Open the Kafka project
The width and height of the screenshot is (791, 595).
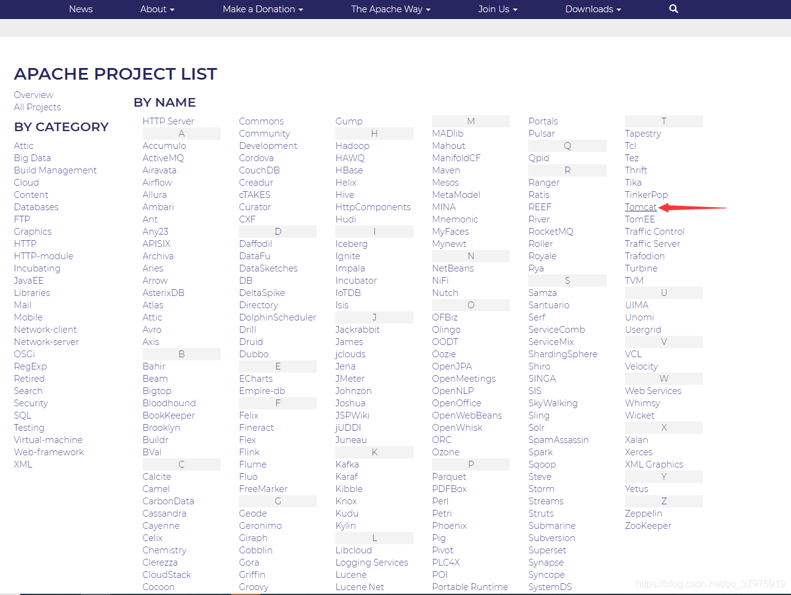pos(347,464)
